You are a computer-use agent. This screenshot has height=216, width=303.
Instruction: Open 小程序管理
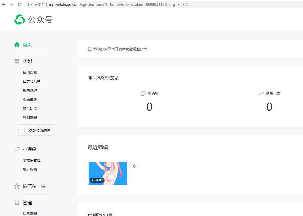pos(31,160)
